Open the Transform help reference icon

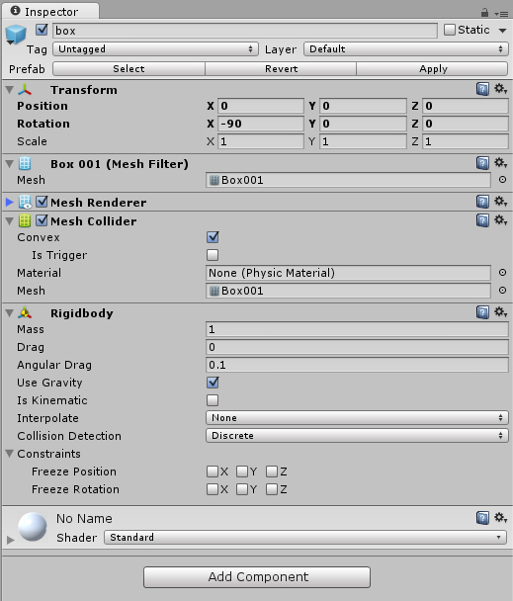pyautogui.click(x=482, y=89)
